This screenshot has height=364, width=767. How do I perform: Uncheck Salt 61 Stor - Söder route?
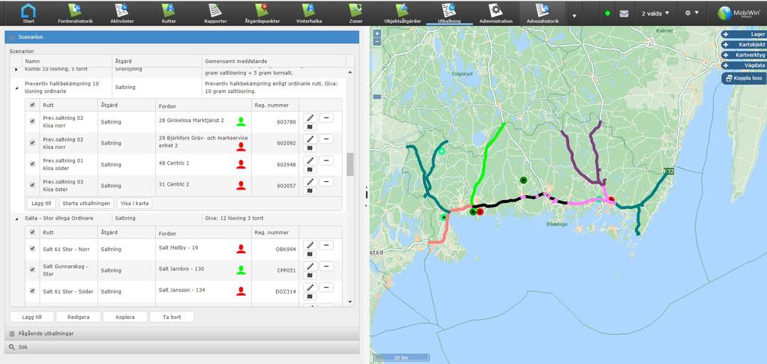point(33,291)
